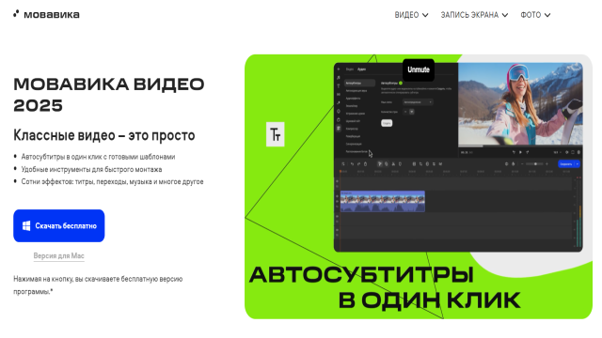The height and width of the screenshot is (338, 602).
Task: Select the МОВАВИКА ВИДЕО 2025 heading
Action: (109, 95)
